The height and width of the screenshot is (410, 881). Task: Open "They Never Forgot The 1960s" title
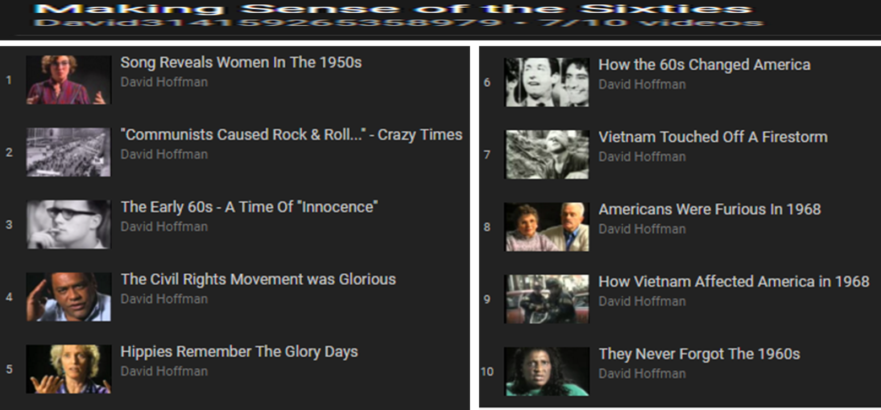(x=699, y=354)
